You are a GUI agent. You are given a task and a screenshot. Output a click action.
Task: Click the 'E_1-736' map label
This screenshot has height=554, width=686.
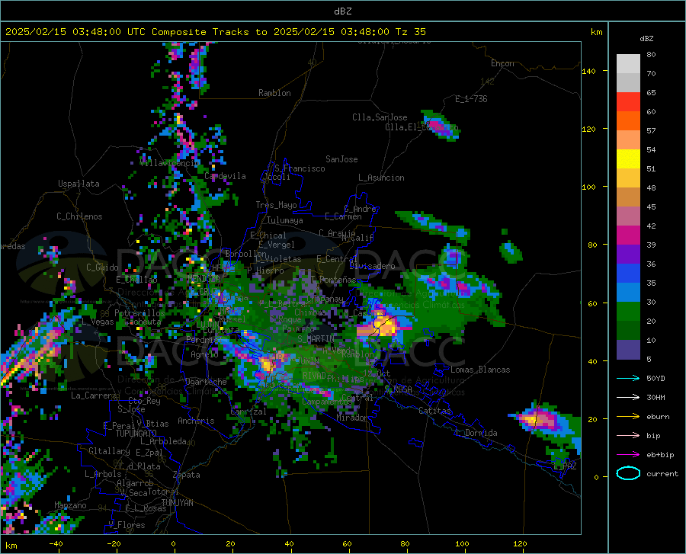[x=471, y=99]
